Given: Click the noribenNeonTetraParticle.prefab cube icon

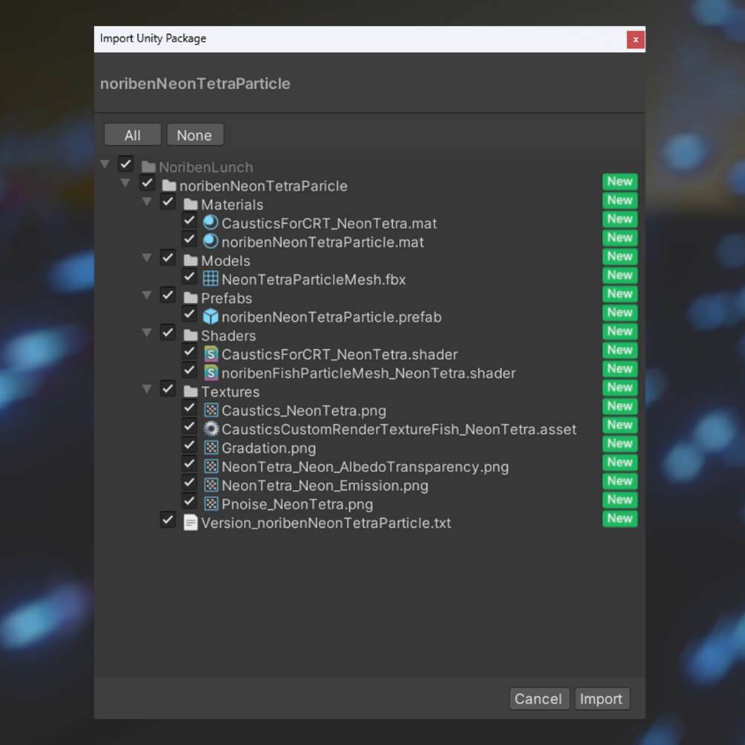Looking at the screenshot, I should pyautogui.click(x=211, y=317).
